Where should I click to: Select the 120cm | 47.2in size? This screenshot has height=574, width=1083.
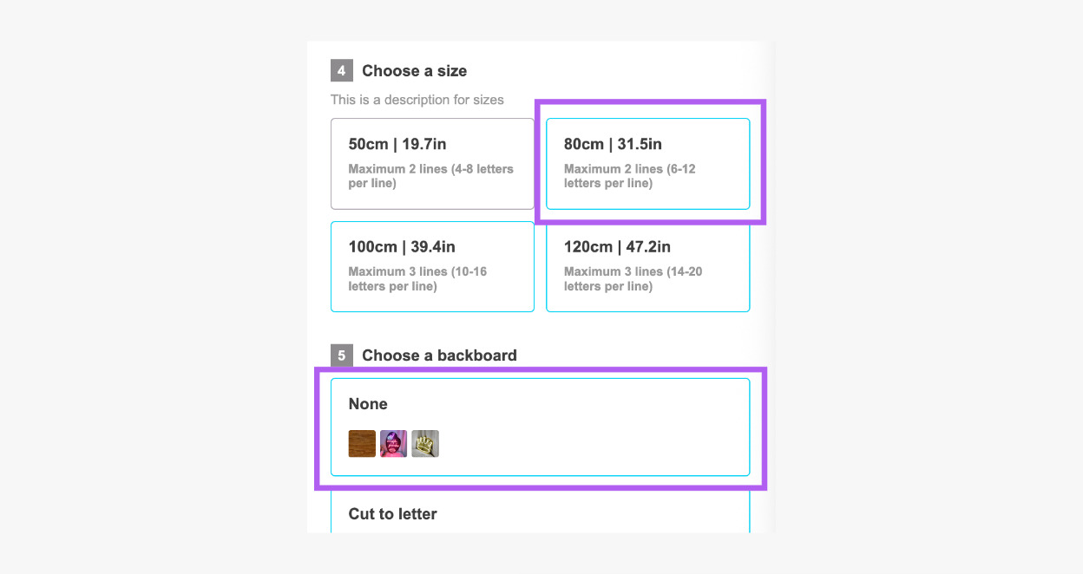[x=647, y=266]
